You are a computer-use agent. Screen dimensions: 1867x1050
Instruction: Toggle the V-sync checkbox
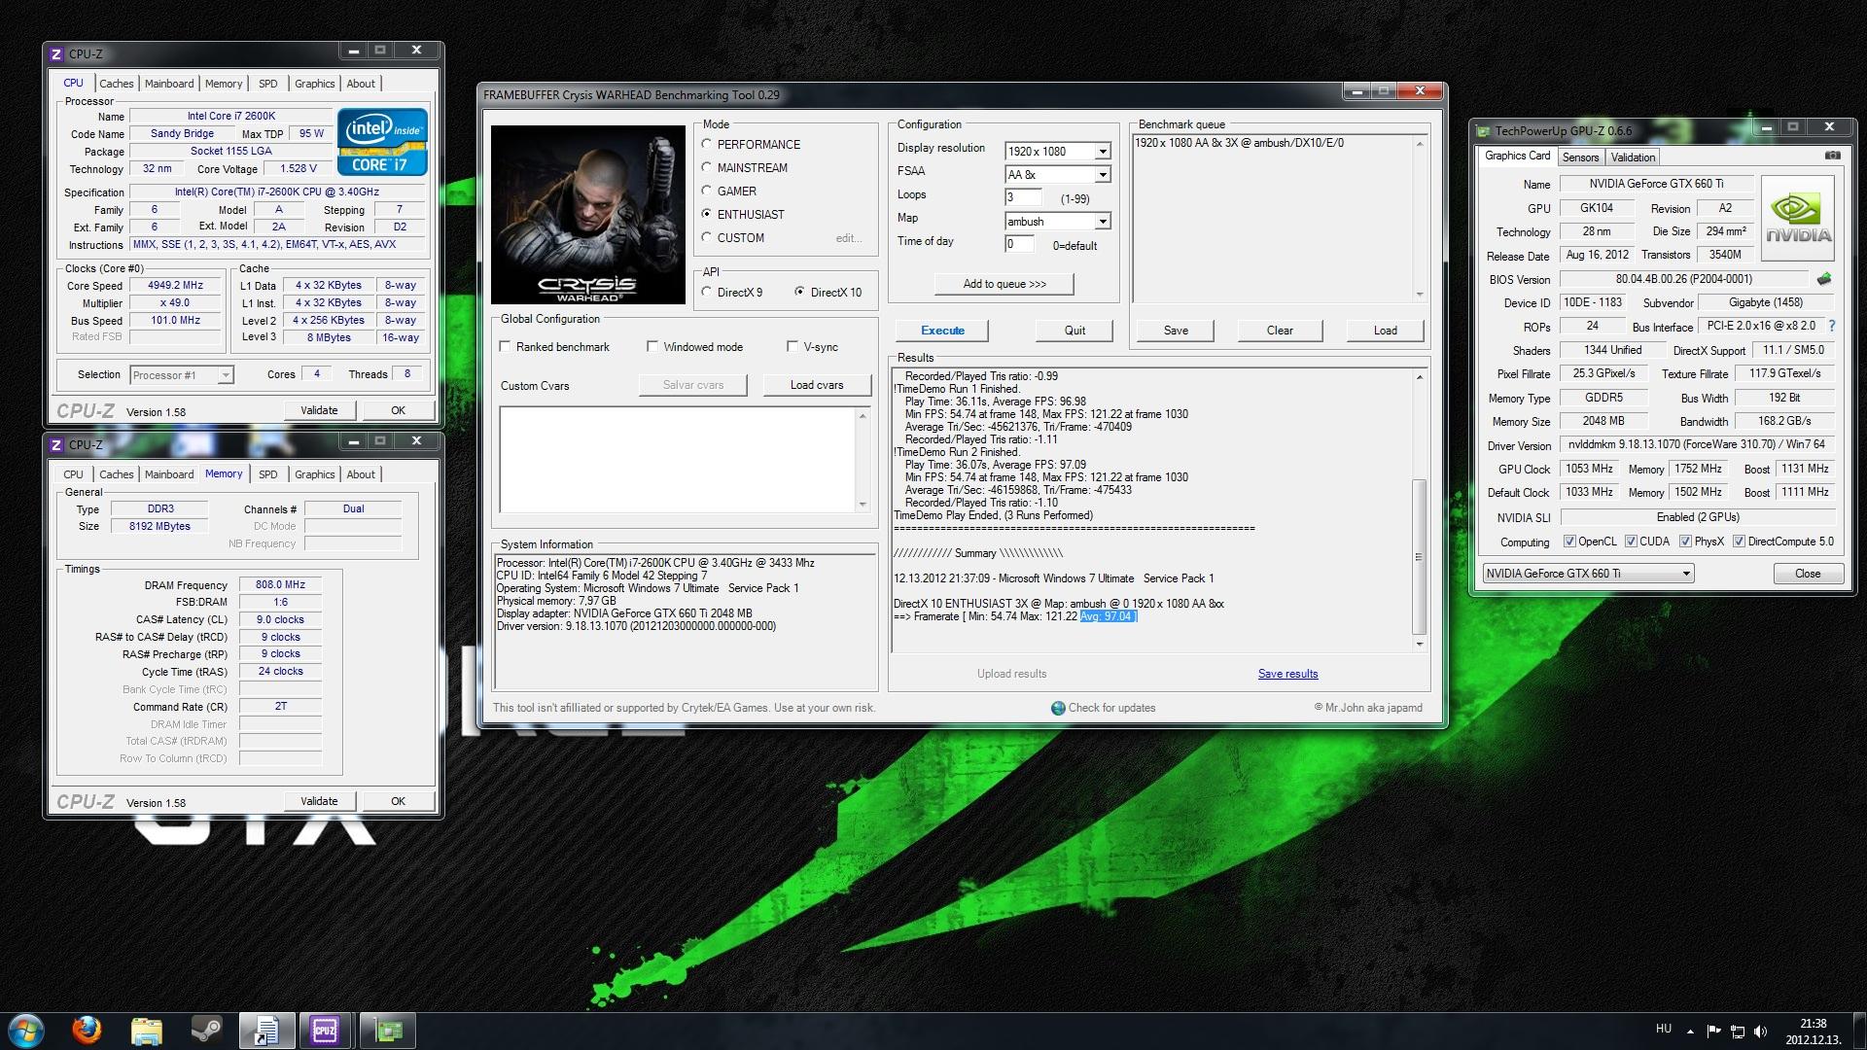[793, 346]
